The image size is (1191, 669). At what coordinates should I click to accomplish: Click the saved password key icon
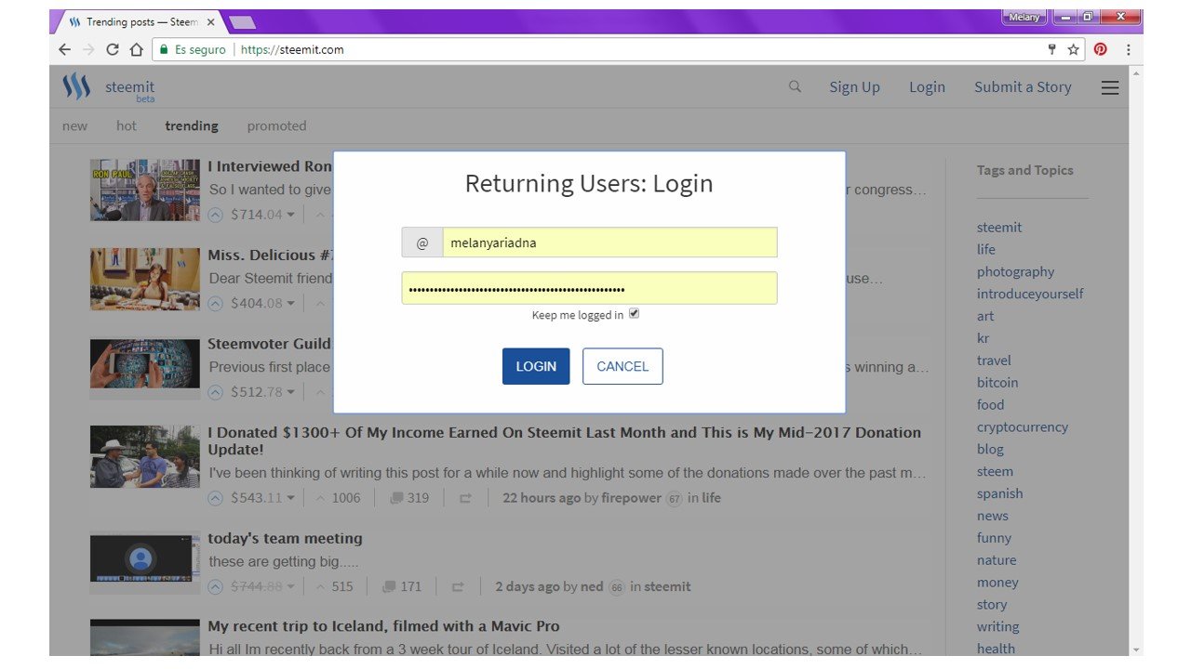click(1052, 49)
